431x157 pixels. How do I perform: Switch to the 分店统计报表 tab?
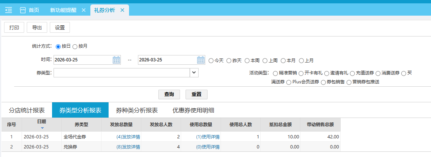(x=27, y=110)
